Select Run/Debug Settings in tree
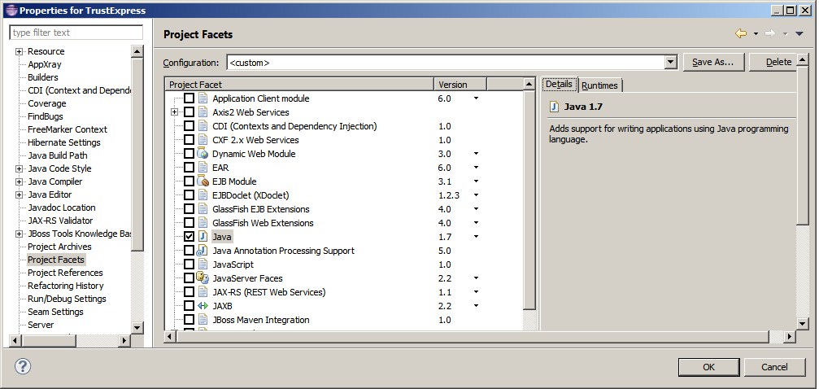 (67, 299)
